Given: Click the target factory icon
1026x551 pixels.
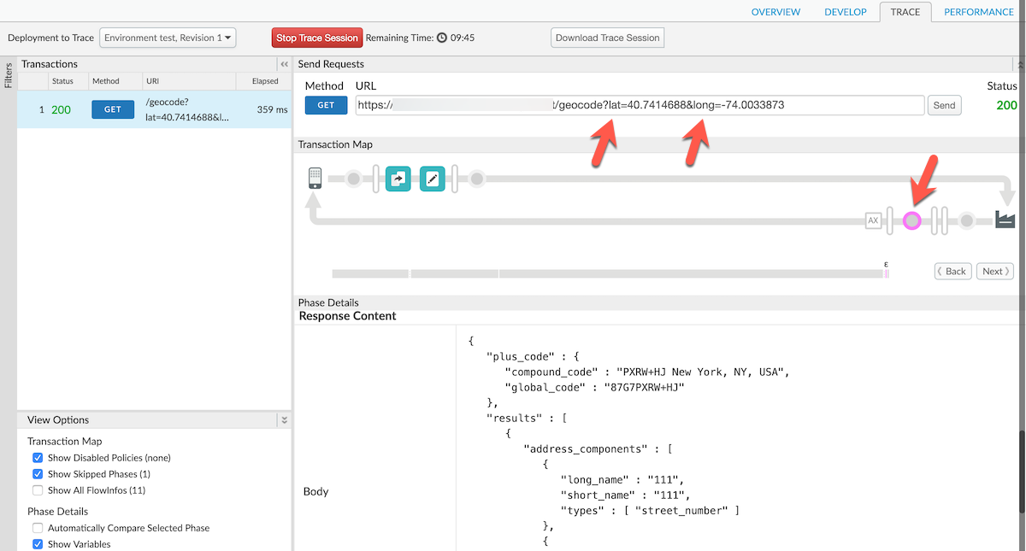Looking at the screenshot, I should (x=1005, y=220).
